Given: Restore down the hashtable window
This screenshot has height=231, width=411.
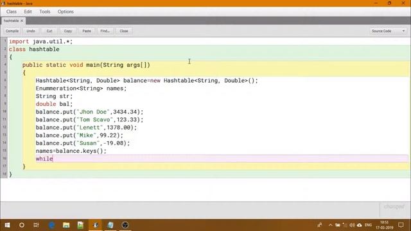Looking at the screenshot, I should tap(389, 3).
